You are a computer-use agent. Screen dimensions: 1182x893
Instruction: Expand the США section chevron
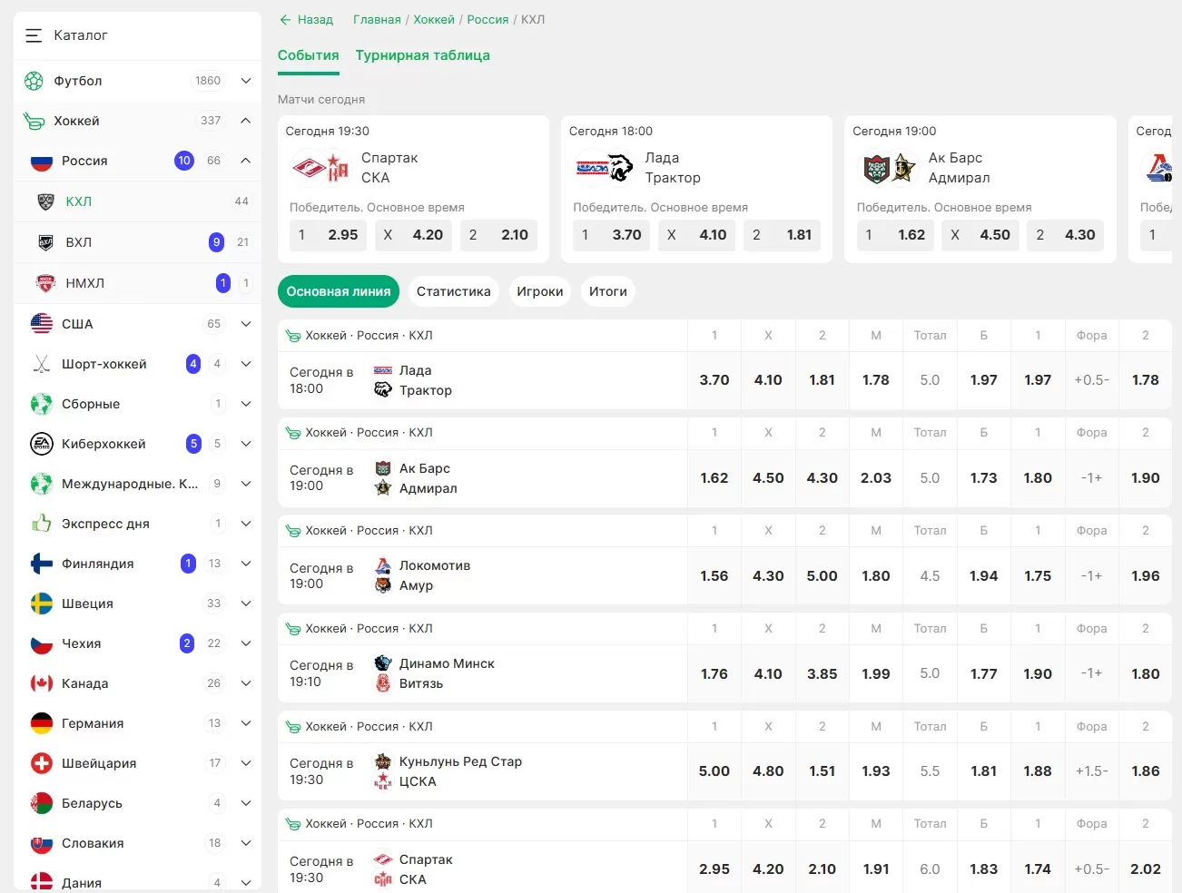pyautogui.click(x=246, y=324)
